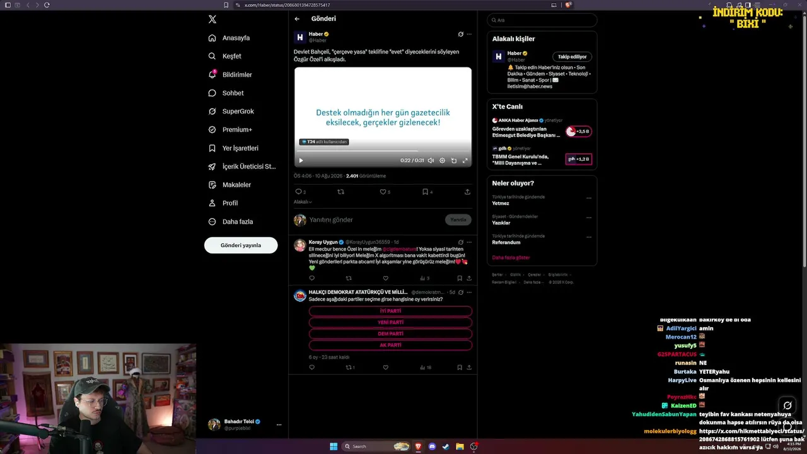Open more options on Koray Uygun reply
Image resolution: width=807 pixels, height=454 pixels.
click(x=468, y=242)
